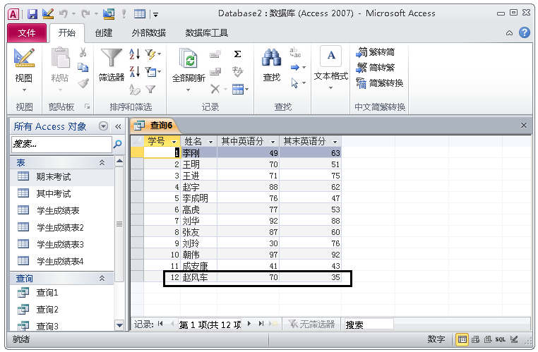Click the navigation pane 搜索 search field
The image size is (538, 352).
pyautogui.click(x=61, y=144)
